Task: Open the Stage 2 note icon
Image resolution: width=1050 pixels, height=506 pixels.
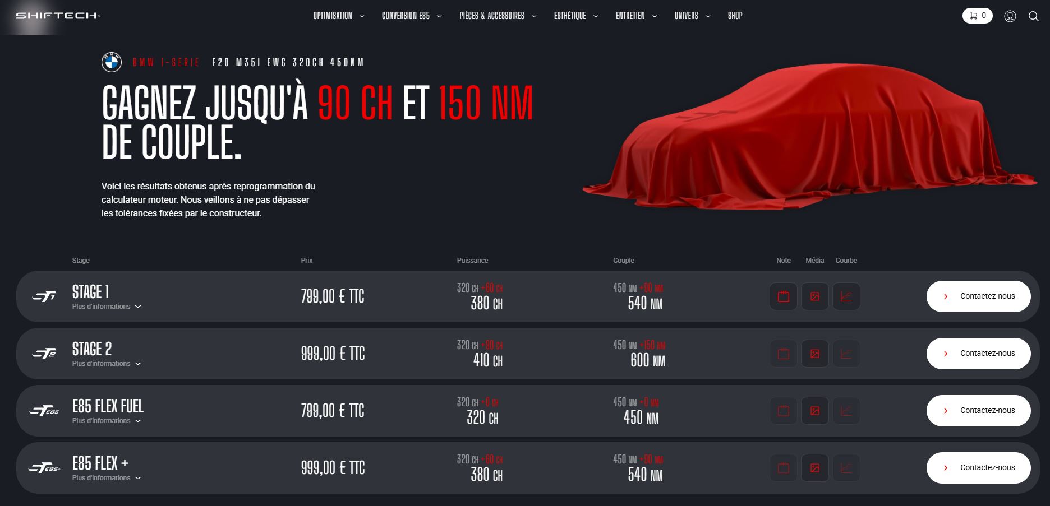Action: tap(784, 354)
